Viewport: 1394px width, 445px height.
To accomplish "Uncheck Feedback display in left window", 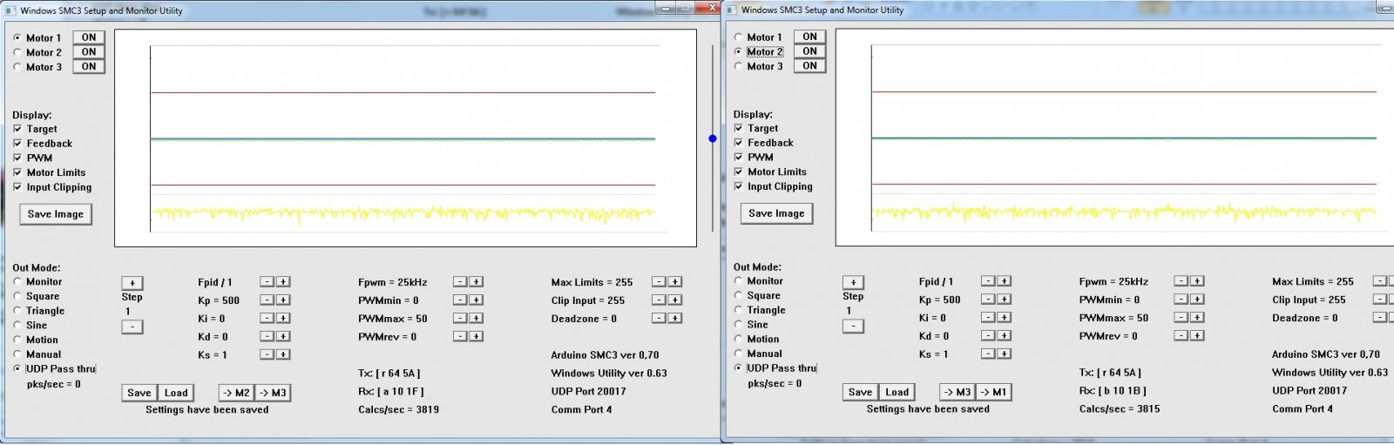I will click(17, 144).
